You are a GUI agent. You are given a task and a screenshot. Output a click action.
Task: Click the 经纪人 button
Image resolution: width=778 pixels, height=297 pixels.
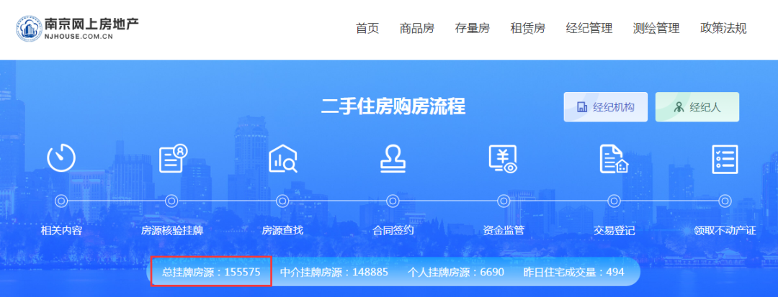click(x=697, y=107)
